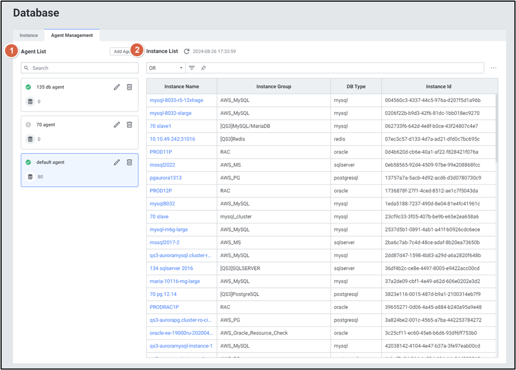Switch to the Instance tab
516x370 pixels.
tap(29, 35)
